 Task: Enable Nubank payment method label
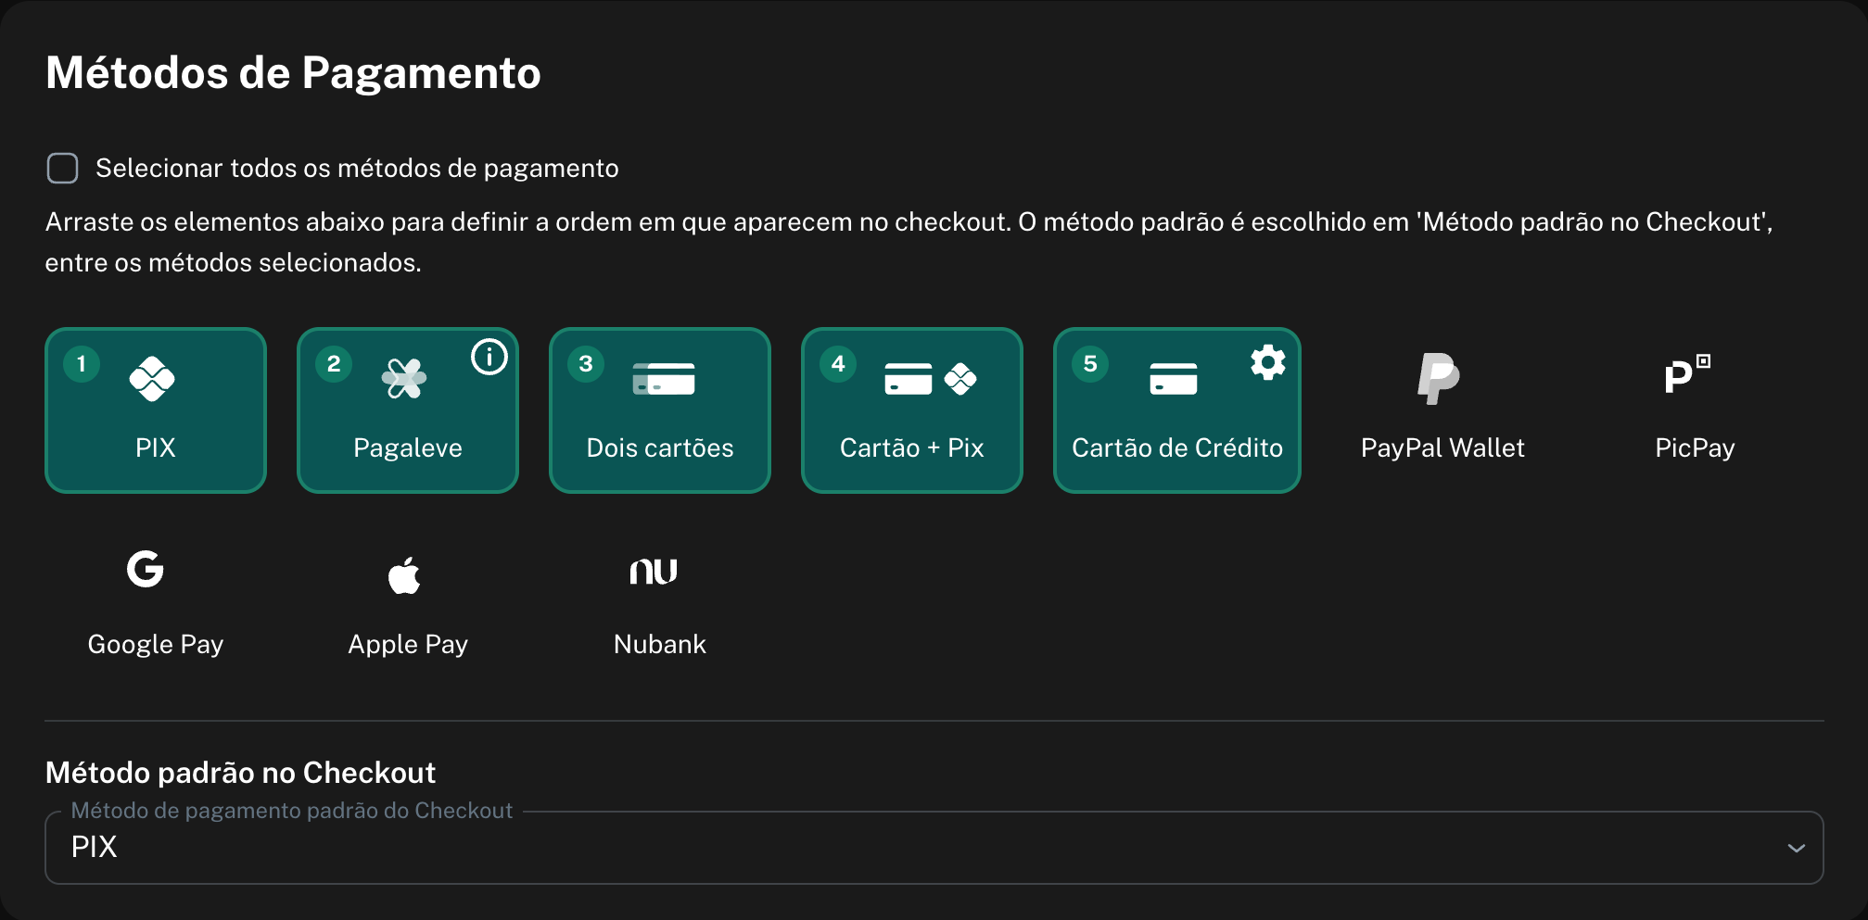[660, 645]
